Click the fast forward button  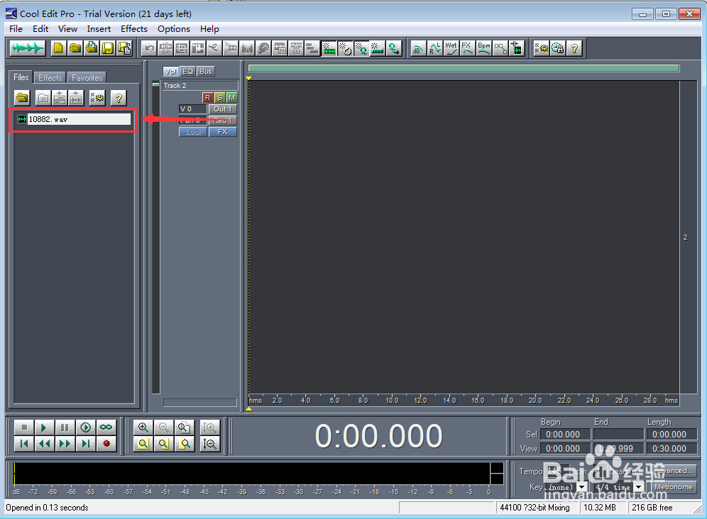point(65,444)
